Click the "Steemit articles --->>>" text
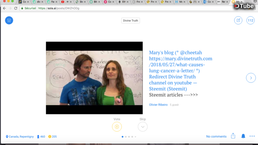This screenshot has width=258, height=145. point(173,95)
